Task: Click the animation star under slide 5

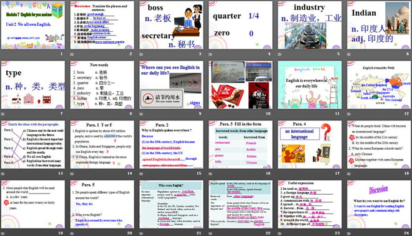Action: [280, 54]
